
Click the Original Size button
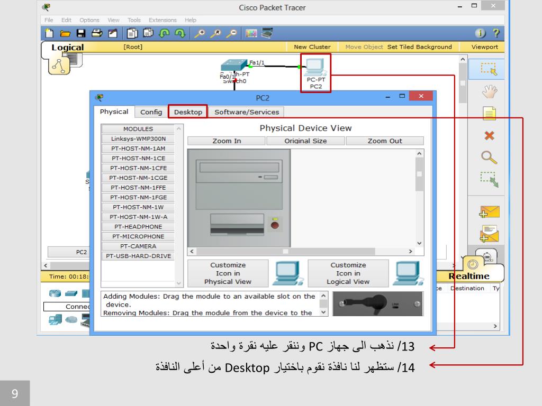(305, 141)
